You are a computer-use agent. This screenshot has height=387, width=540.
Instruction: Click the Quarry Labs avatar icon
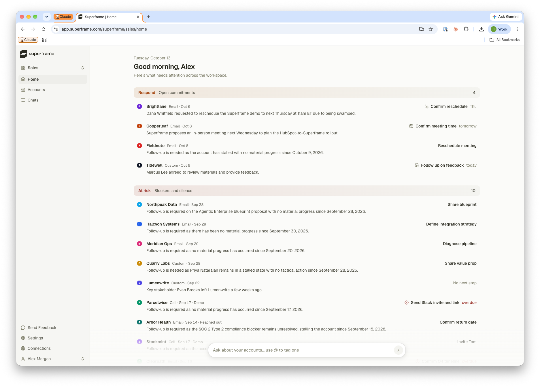coord(139,263)
